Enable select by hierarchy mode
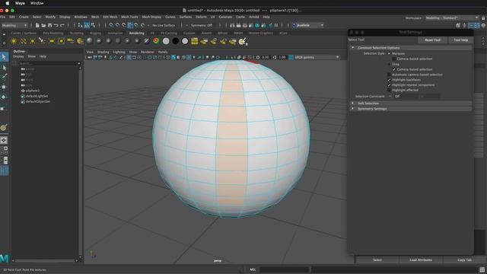Viewport: 487px width, 274px height. pyautogui.click(x=80, y=25)
